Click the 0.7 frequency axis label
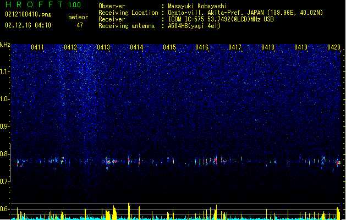 coord(5,182)
